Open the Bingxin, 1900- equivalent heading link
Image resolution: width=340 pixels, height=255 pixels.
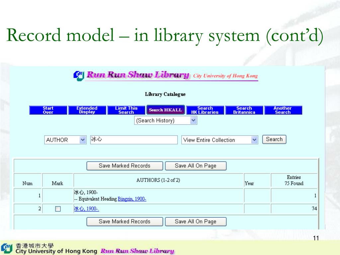pos(132,199)
